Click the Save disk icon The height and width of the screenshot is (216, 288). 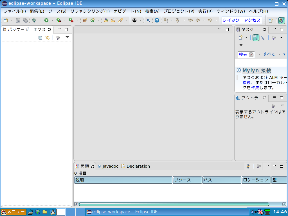18,20
